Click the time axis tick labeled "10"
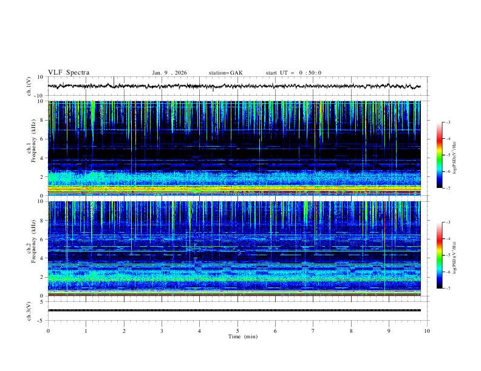Screen dimensions: 481x371 pos(427,331)
